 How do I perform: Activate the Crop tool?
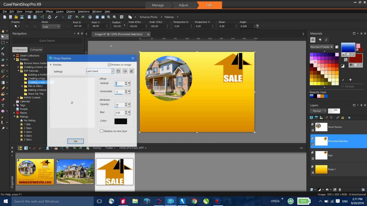point(3,54)
